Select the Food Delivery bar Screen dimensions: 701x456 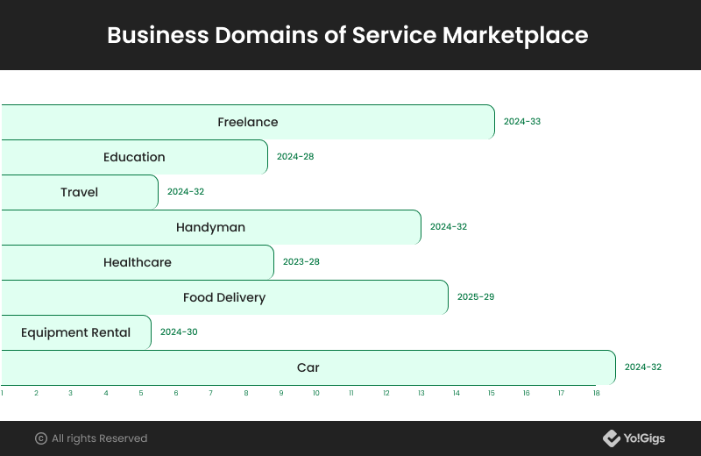[224, 297]
